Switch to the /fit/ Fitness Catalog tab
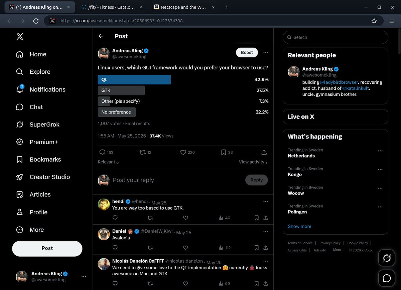The image size is (401, 290). coord(112,7)
